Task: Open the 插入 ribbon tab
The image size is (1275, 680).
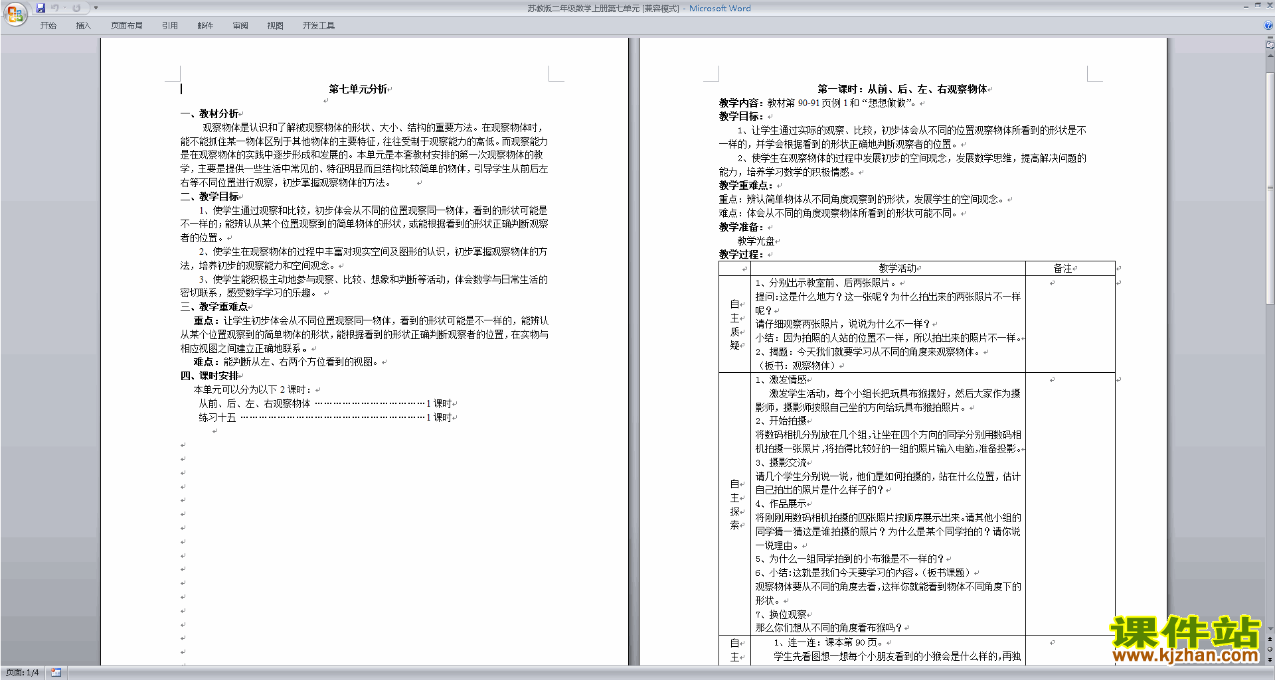Action: point(83,26)
